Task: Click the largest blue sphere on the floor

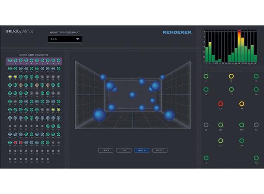Action: [100, 115]
